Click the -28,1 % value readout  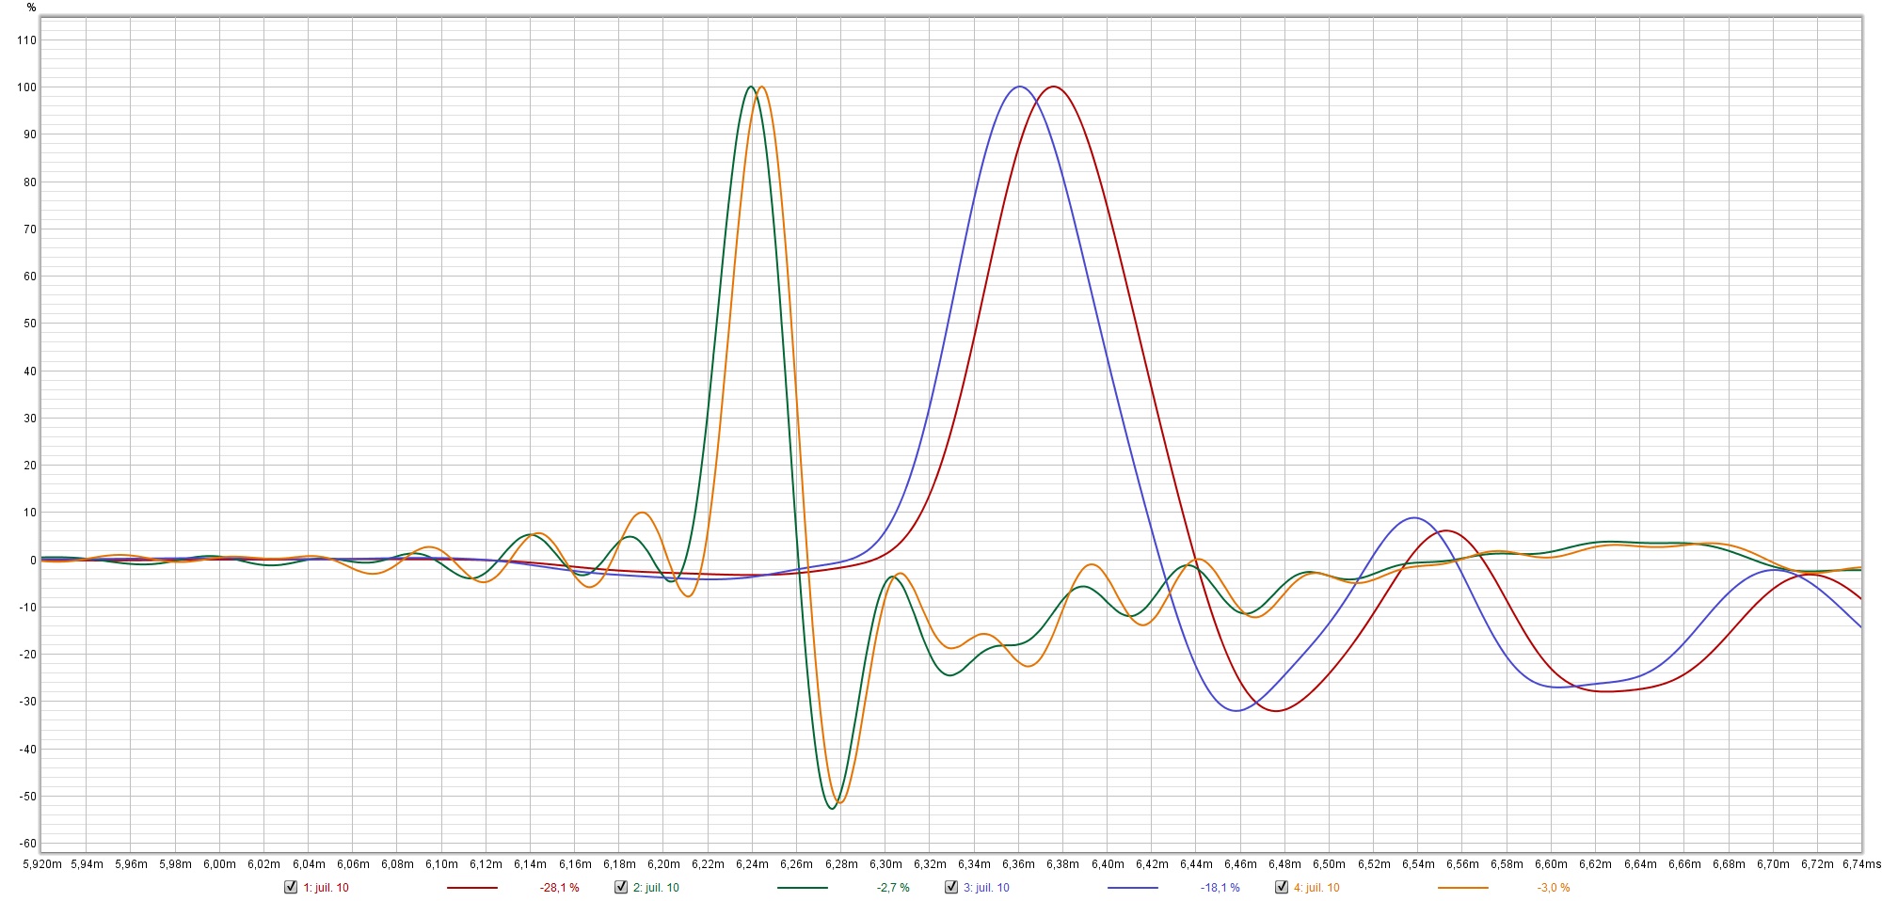(x=559, y=888)
